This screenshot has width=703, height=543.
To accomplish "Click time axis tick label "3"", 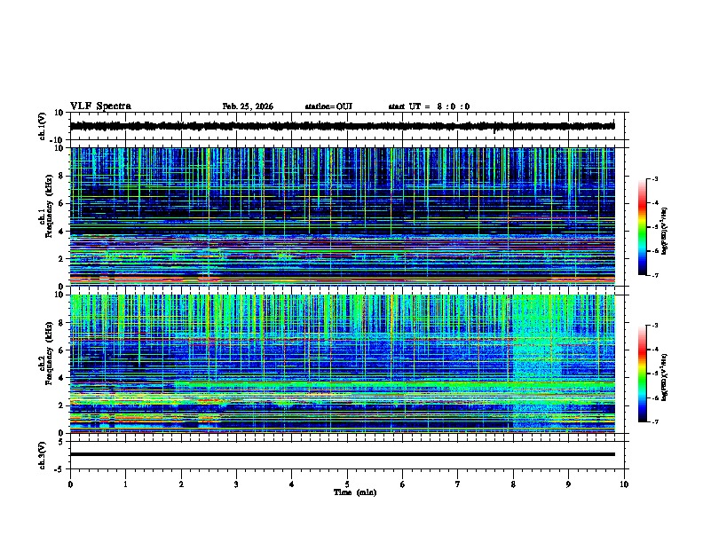I will pyautogui.click(x=236, y=484).
